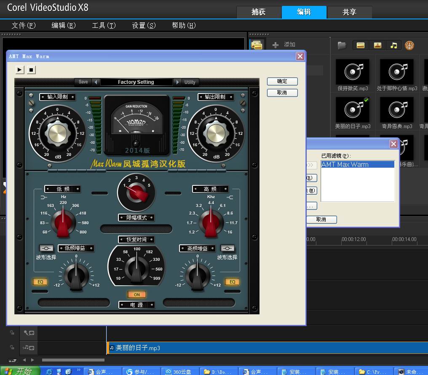Click 取消 in the filter dialog
Viewport: 428px width, 375px height.
(321, 220)
